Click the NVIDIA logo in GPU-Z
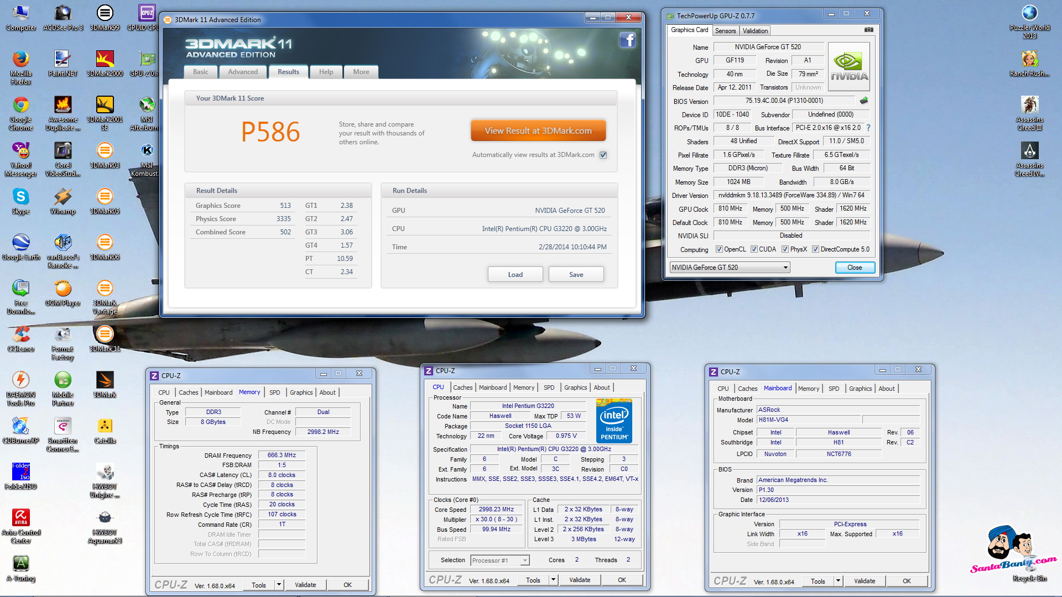Screen dimensions: 1062x597 coord(849,67)
